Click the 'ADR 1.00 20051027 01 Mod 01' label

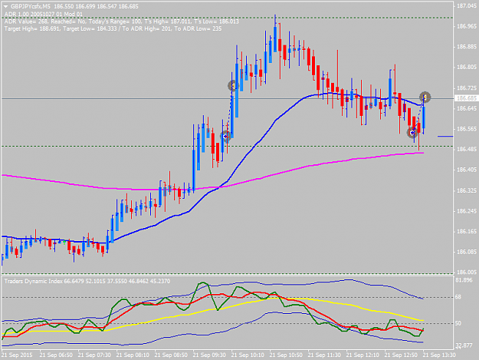(x=44, y=14)
